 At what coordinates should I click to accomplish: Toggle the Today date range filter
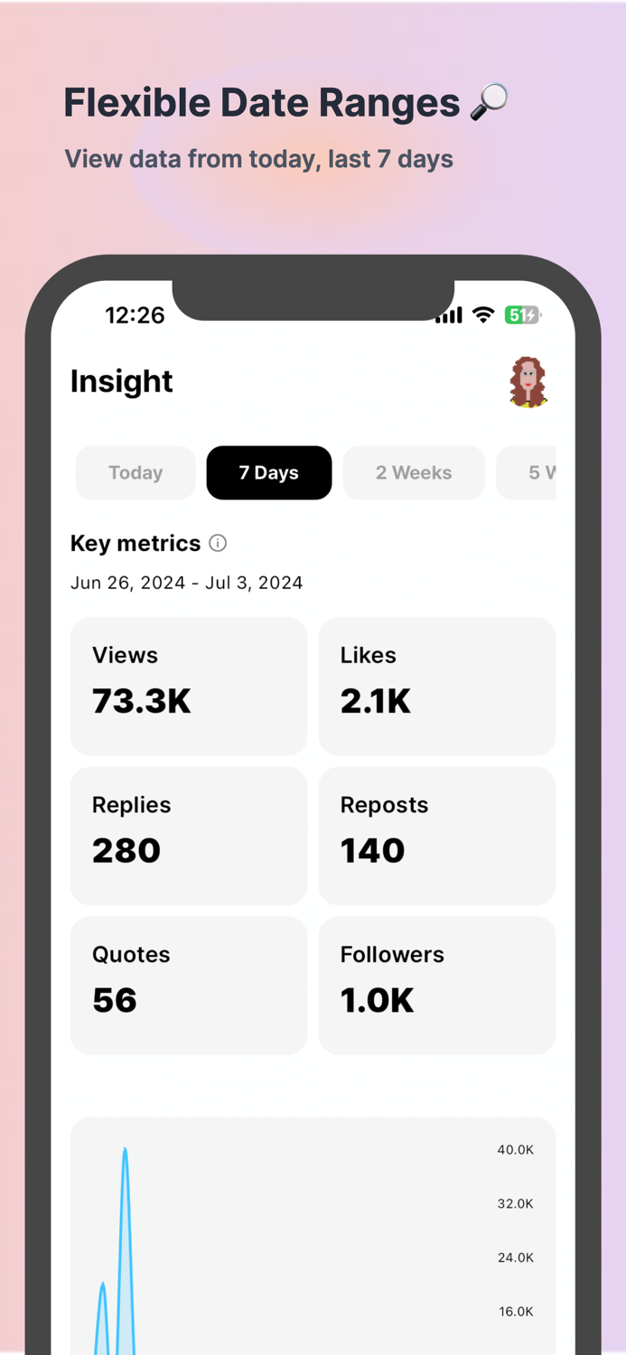coord(135,472)
